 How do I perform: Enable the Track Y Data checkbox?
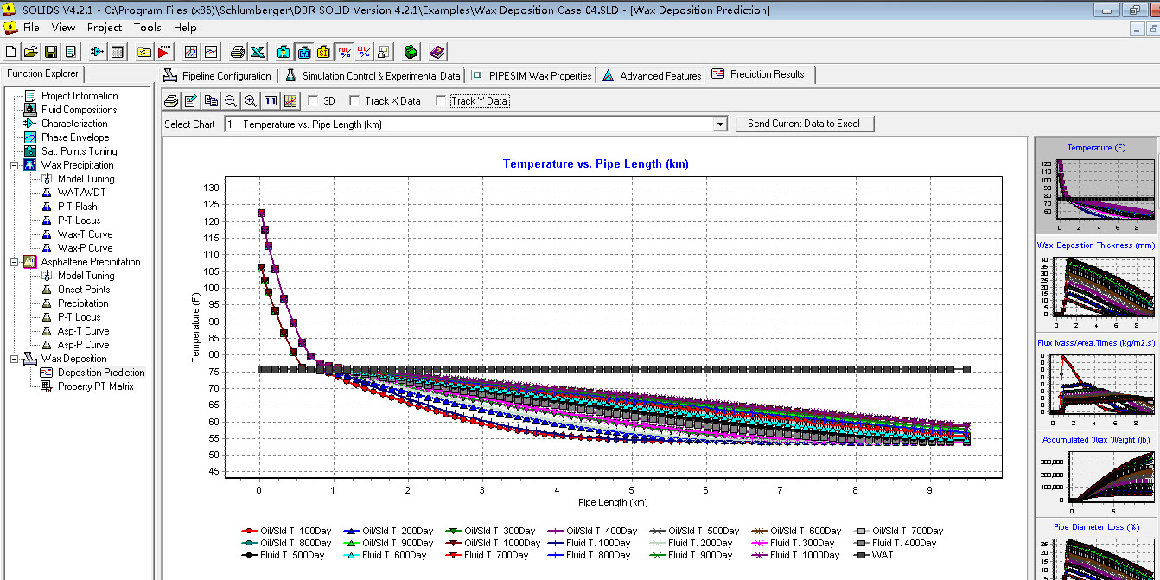[442, 101]
